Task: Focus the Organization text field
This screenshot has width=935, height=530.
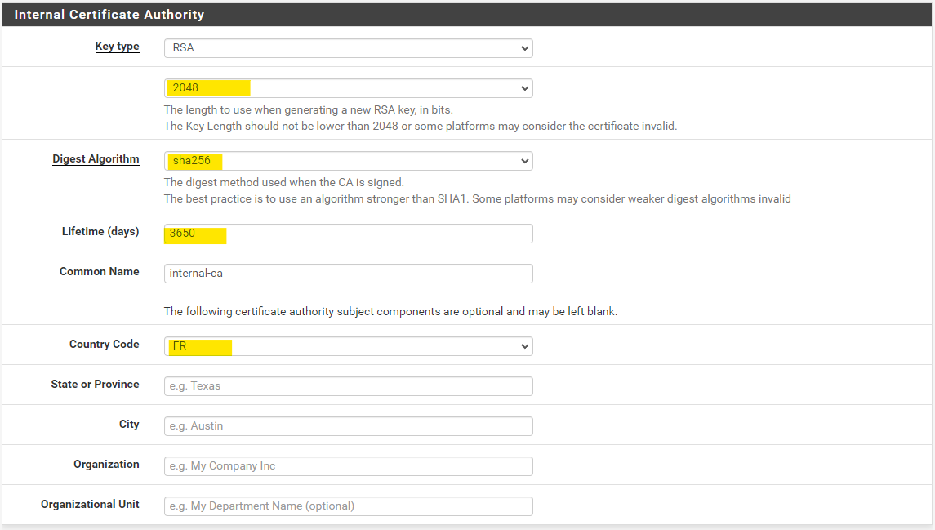Action: pyautogui.click(x=348, y=466)
